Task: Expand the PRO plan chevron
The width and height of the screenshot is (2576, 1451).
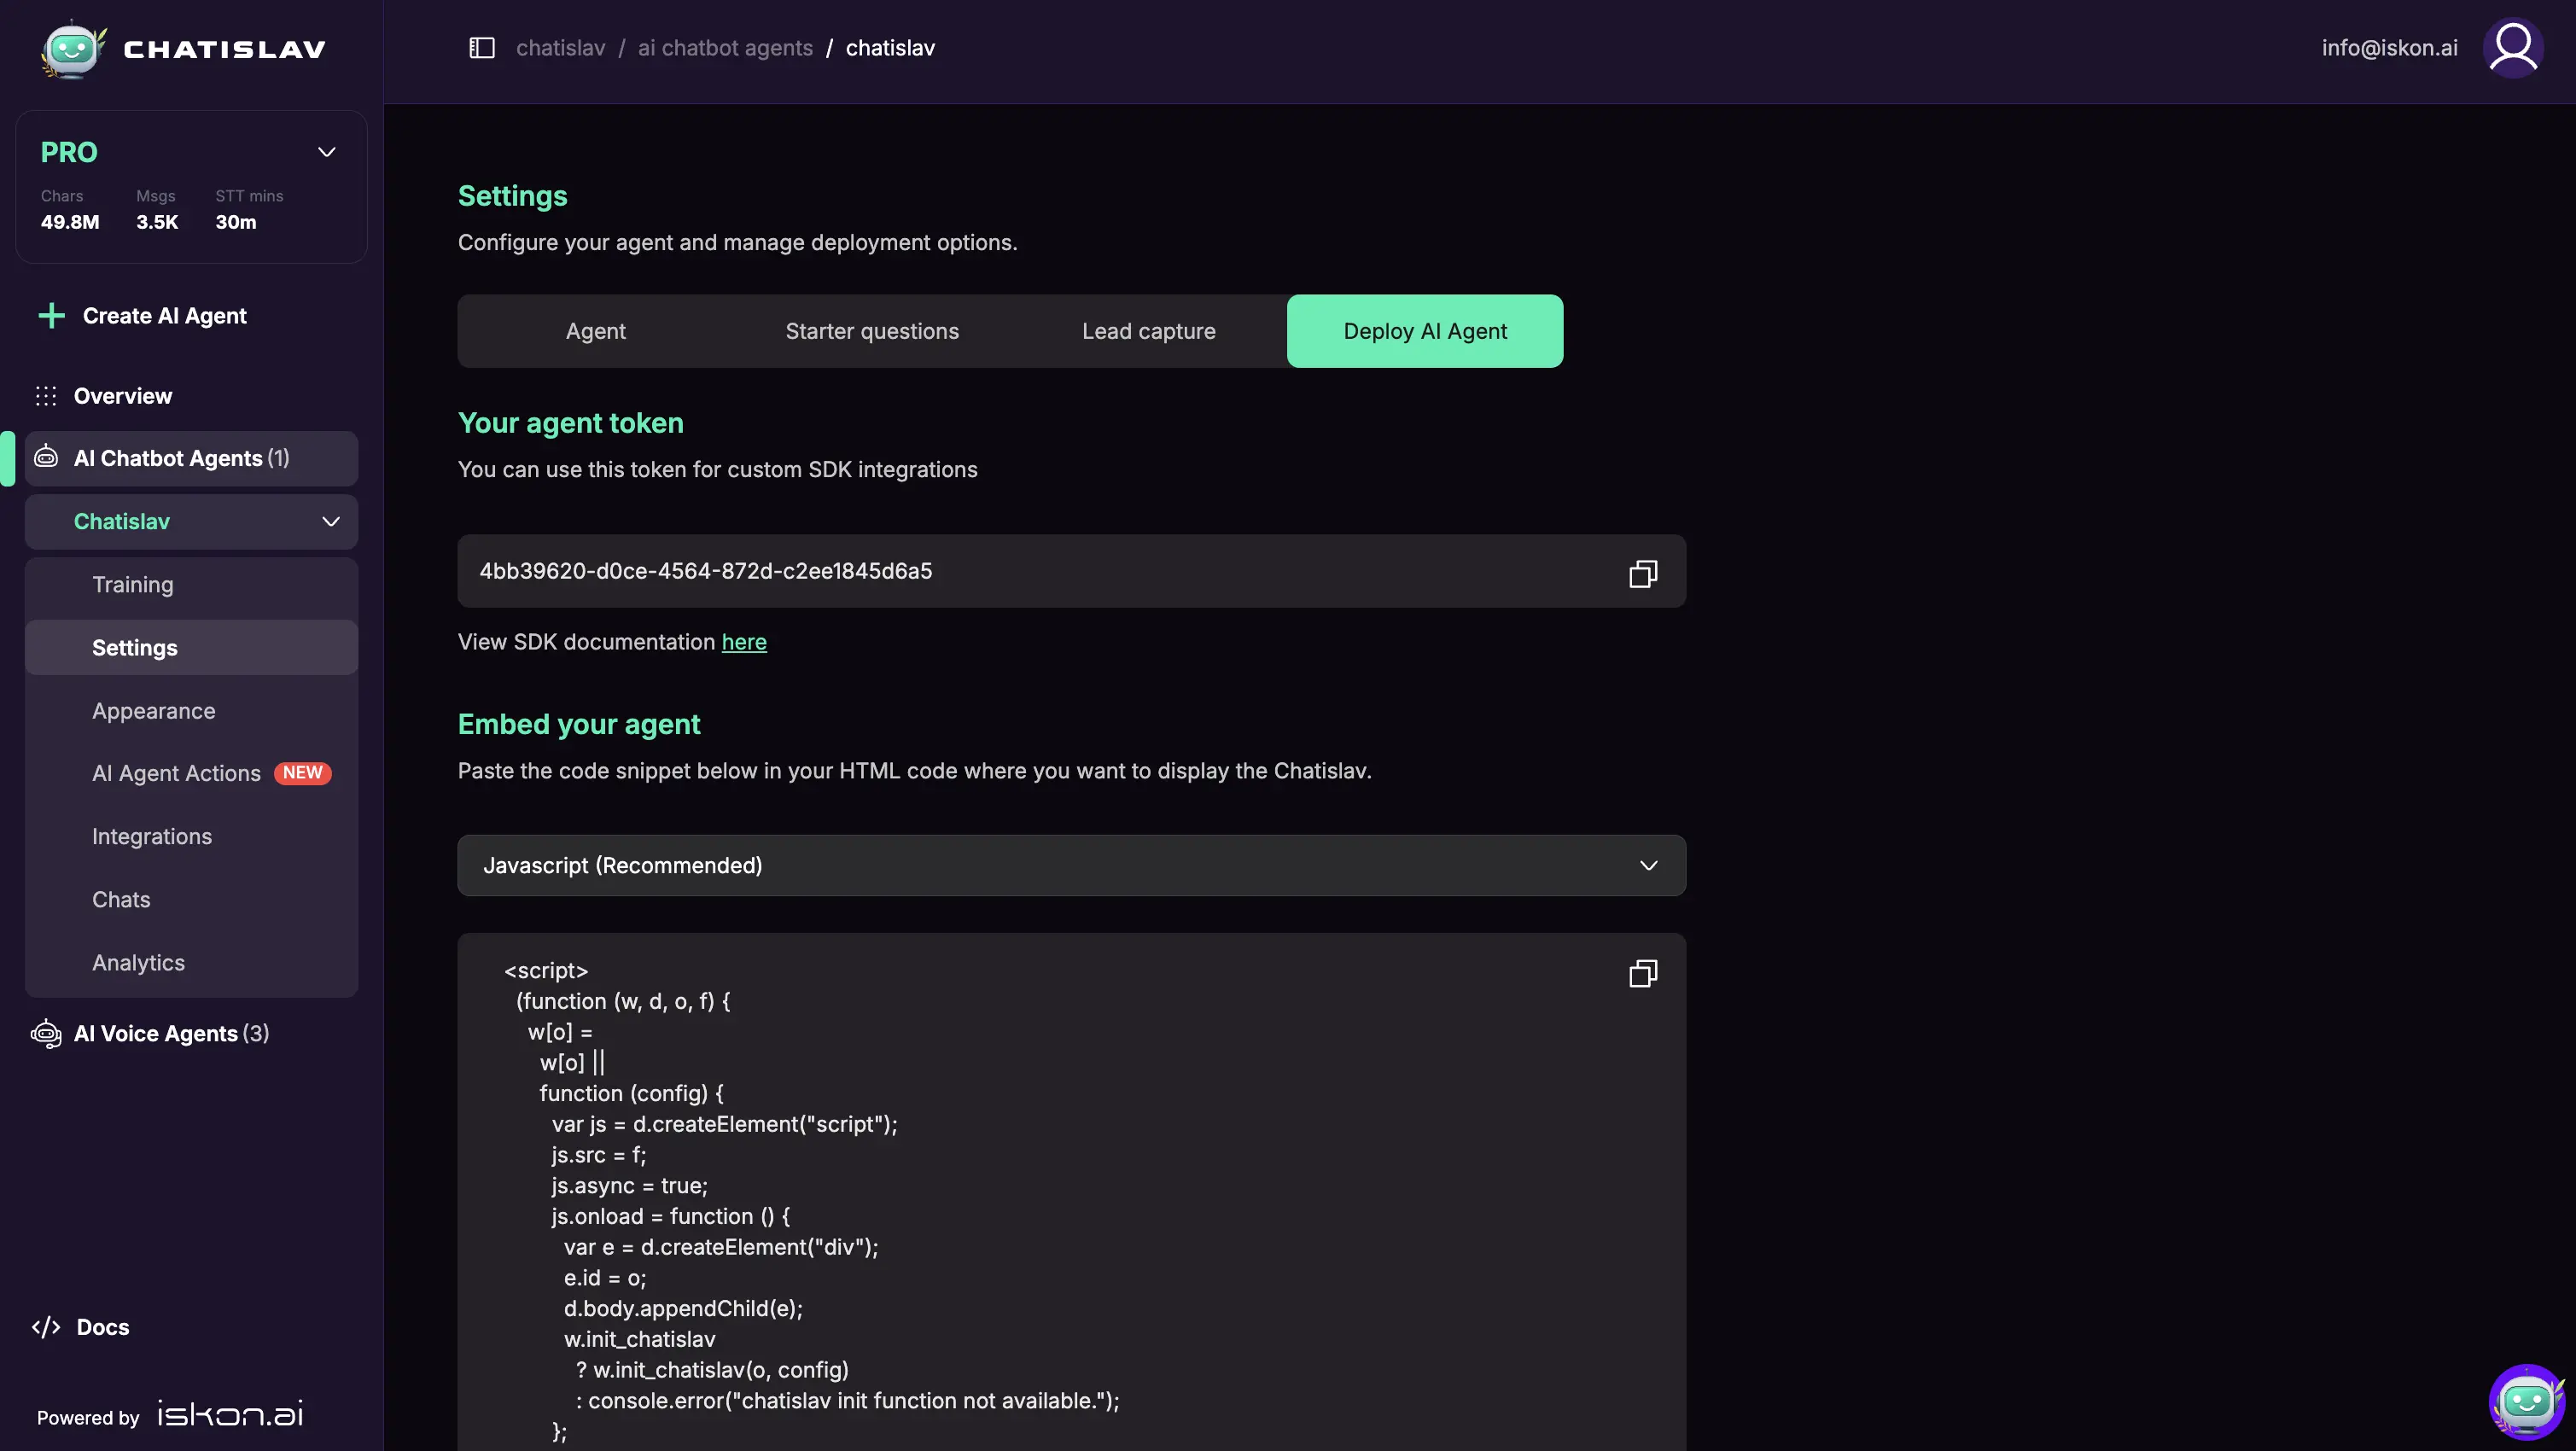Action: pyautogui.click(x=327, y=152)
